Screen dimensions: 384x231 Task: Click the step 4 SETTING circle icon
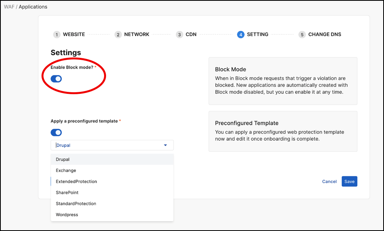pyautogui.click(x=240, y=35)
